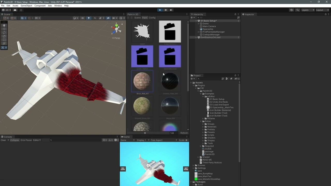Switch to the Config tab in Paint in 3D

click(x=152, y=18)
